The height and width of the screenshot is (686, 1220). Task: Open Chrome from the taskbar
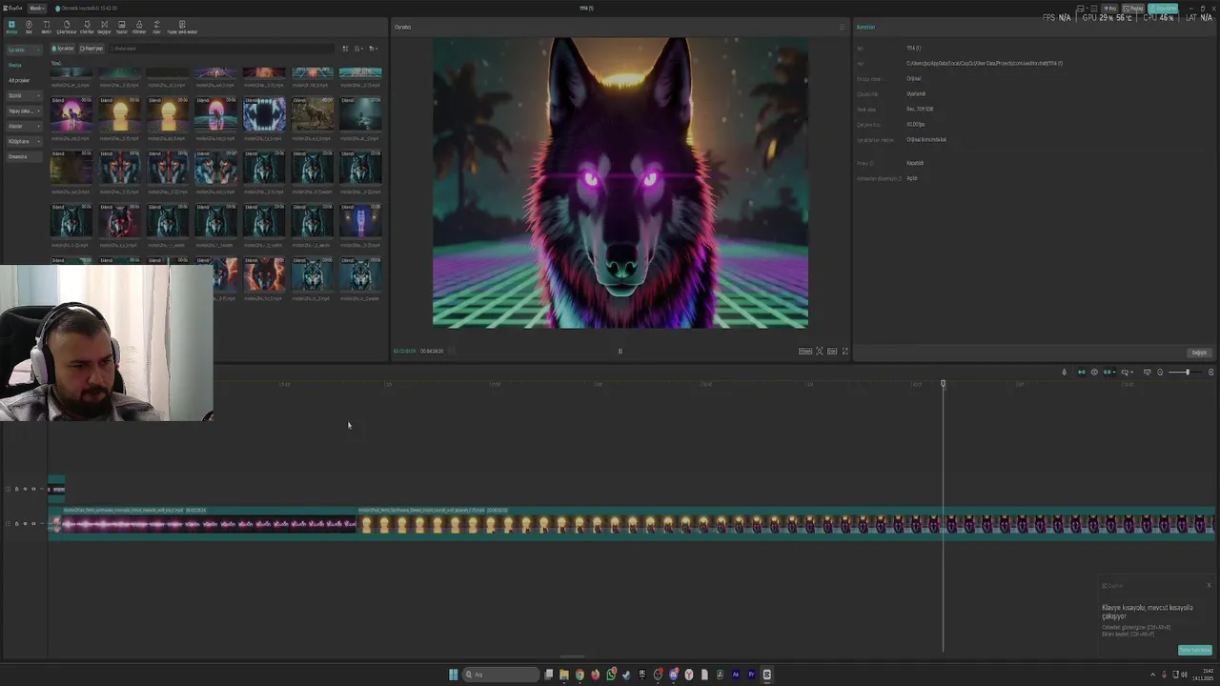(579, 675)
